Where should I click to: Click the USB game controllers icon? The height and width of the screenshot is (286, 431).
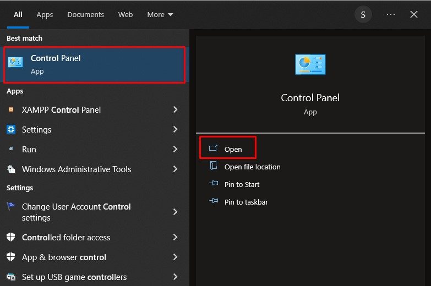pos(11,277)
